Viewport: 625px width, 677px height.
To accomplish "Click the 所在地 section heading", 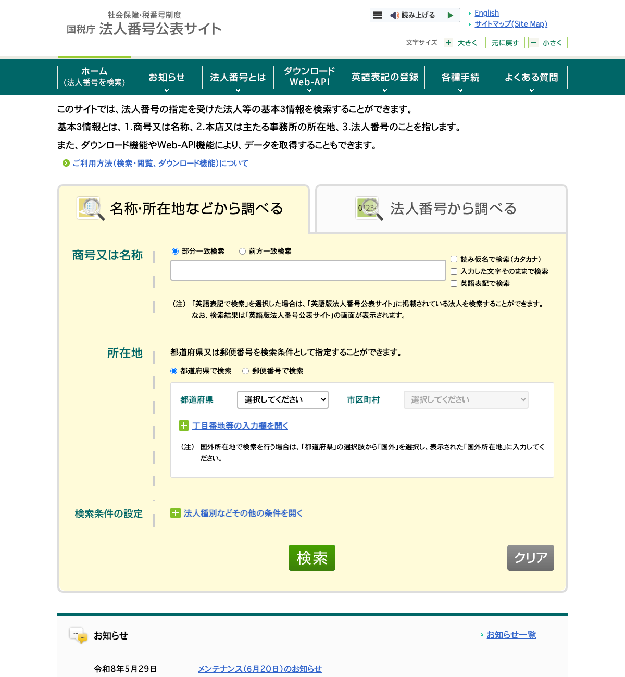I will [x=125, y=353].
